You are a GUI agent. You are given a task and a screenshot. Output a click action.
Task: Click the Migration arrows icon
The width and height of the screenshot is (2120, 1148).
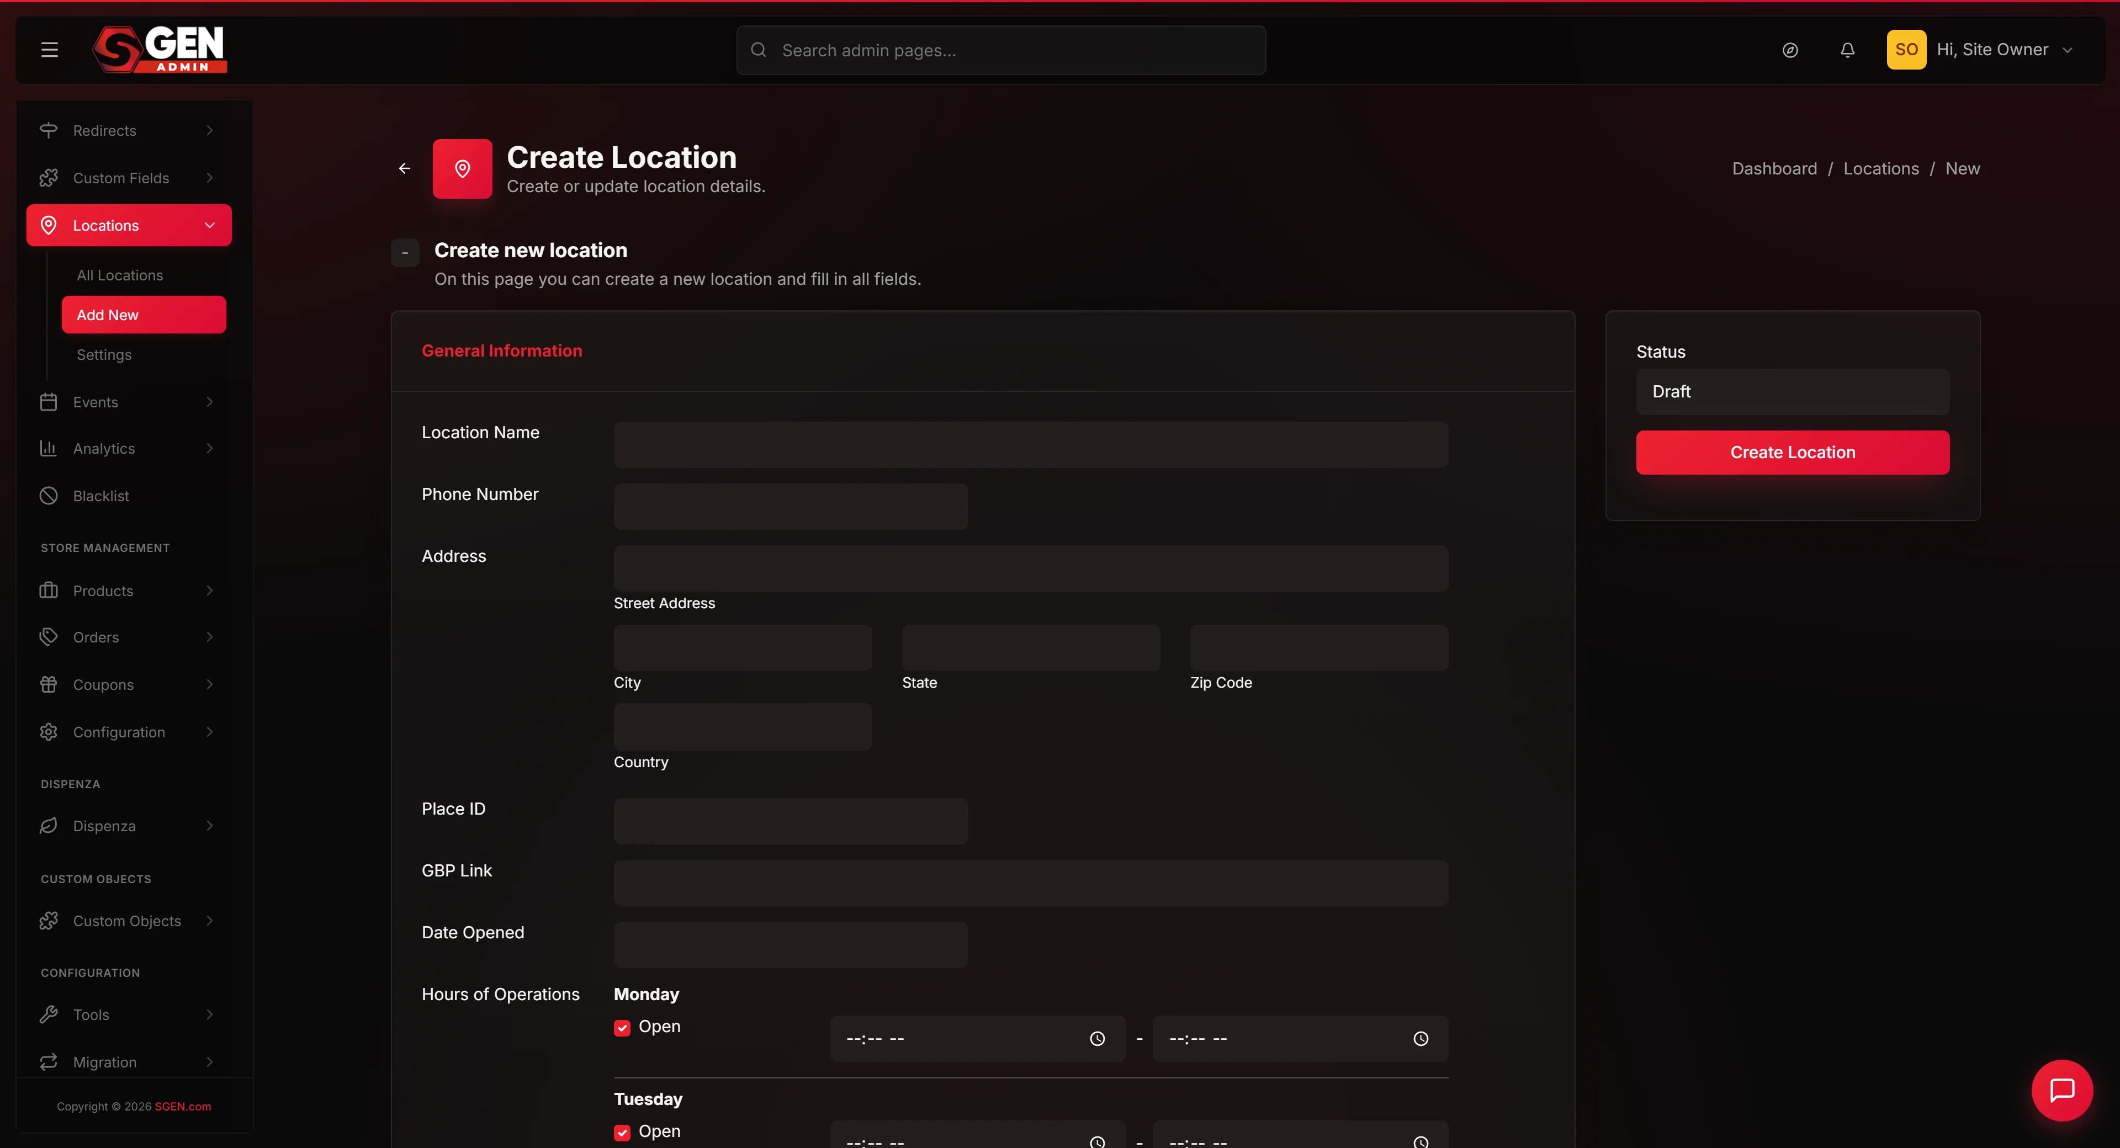pos(49,1061)
